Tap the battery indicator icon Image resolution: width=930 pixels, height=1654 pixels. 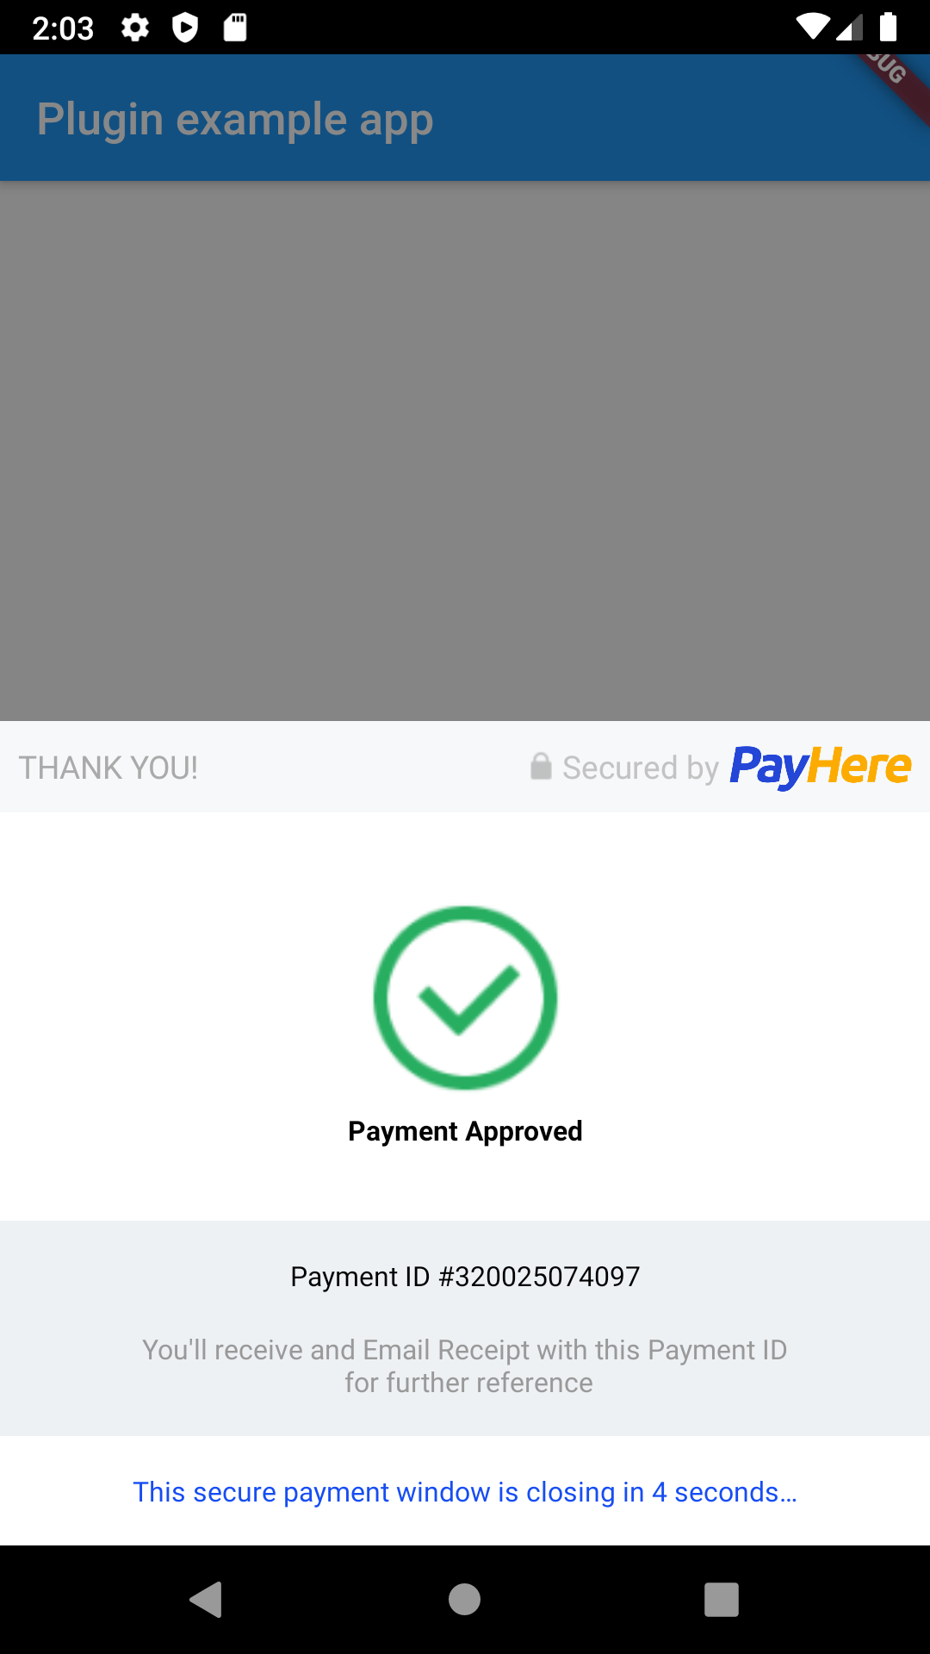pos(889,27)
